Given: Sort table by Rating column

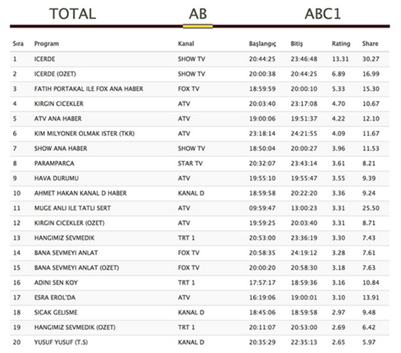Looking at the screenshot, I should 341,44.
